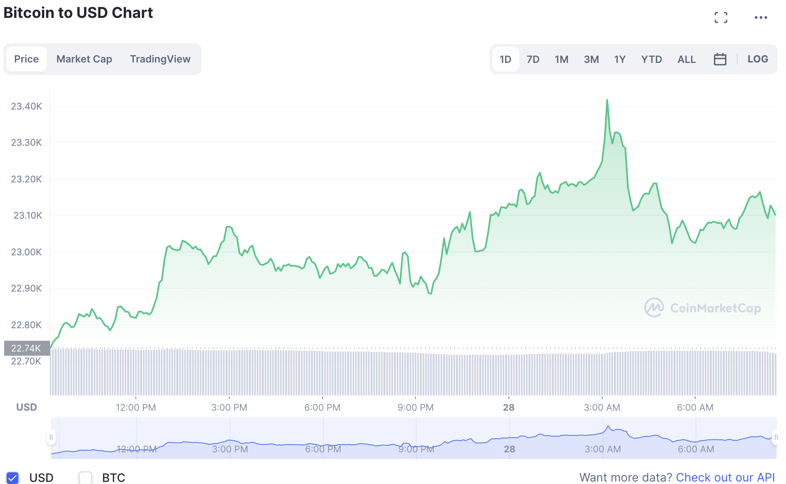Viewport: 786px width, 484px height.
Task: Toggle the LOG scale button
Action: (758, 59)
